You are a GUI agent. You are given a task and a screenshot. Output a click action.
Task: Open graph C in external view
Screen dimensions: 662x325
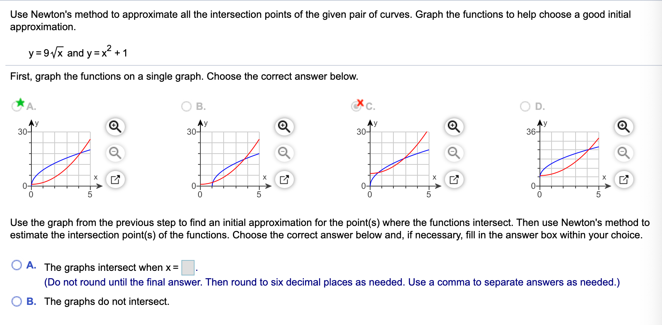[x=453, y=180]
